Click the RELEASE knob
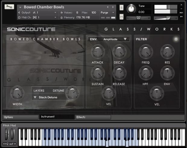The width and height of the screenshot is (187, 148). pyautogui.click(x=119, y=73)
